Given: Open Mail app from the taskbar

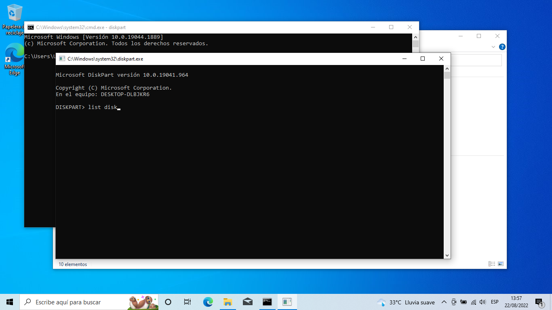Looking at the screenshot, I should tap(247, 302).
